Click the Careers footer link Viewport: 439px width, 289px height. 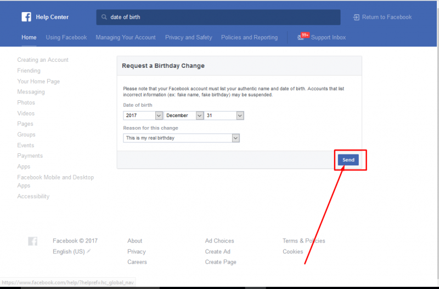click(x=137, y=262)
